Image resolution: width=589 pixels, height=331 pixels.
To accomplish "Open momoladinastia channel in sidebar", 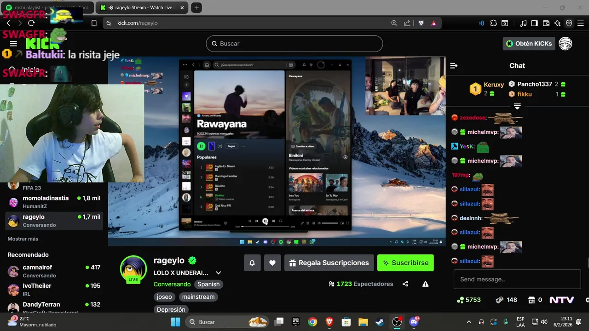I will (x=54, y=202).
